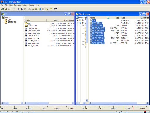Select FILEDATA.AFS in ISO1 file list
This screenshot has height=113, width=150.
(34, 31)
